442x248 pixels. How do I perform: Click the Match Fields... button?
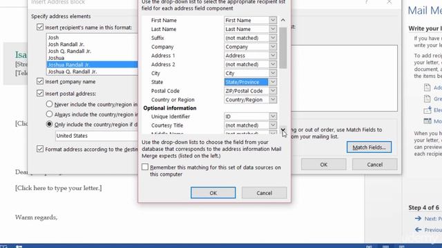point(369,147)
